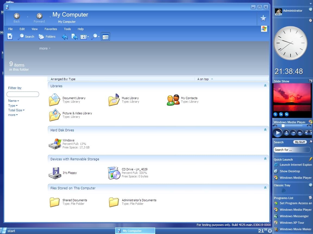The width and height of the screenshot is (313, 234).
Task: Open the Edit menu
Action: (x=22, y=29)
